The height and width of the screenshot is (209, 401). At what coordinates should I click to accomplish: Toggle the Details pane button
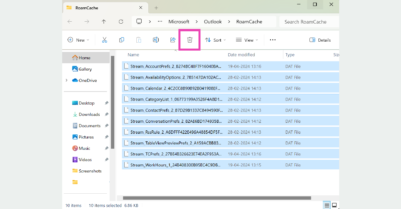click(320, 40)
